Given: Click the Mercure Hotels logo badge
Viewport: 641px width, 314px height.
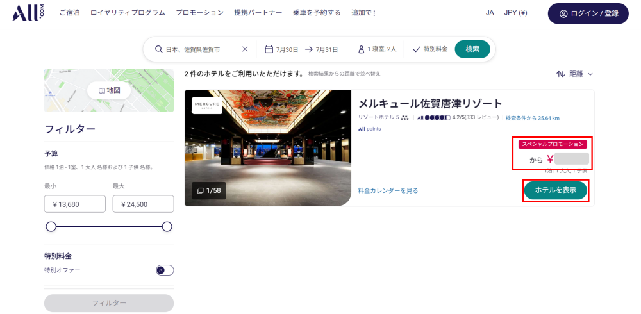Looking at the screenshot, I should coord(207,105).
